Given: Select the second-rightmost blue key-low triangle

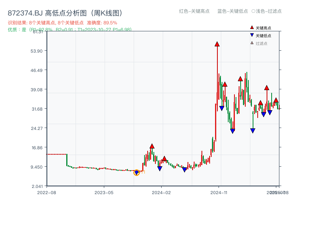Looking at the screenshot, I should [x=263, y=114].
